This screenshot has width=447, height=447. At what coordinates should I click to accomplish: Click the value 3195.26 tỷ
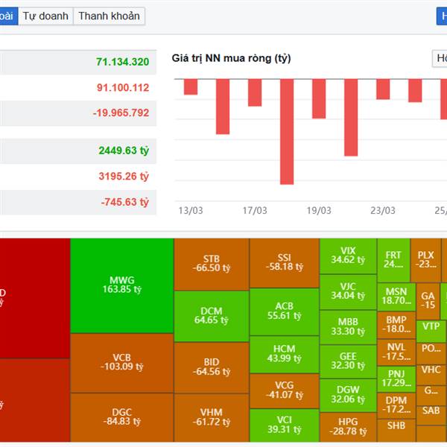coord(124,176)
